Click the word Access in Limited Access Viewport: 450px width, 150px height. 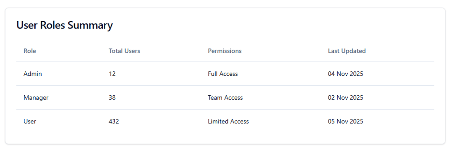239,122
